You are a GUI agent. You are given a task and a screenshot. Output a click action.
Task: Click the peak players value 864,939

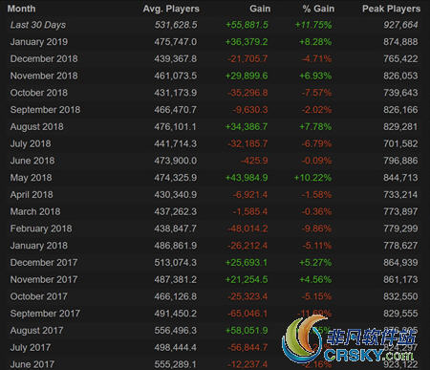pos(400,263)
